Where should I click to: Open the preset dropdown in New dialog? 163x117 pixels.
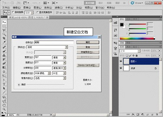(x=66, y=47)
